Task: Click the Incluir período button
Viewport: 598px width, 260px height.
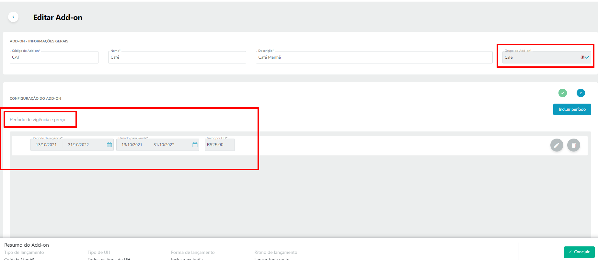Action: click(572, 109)
